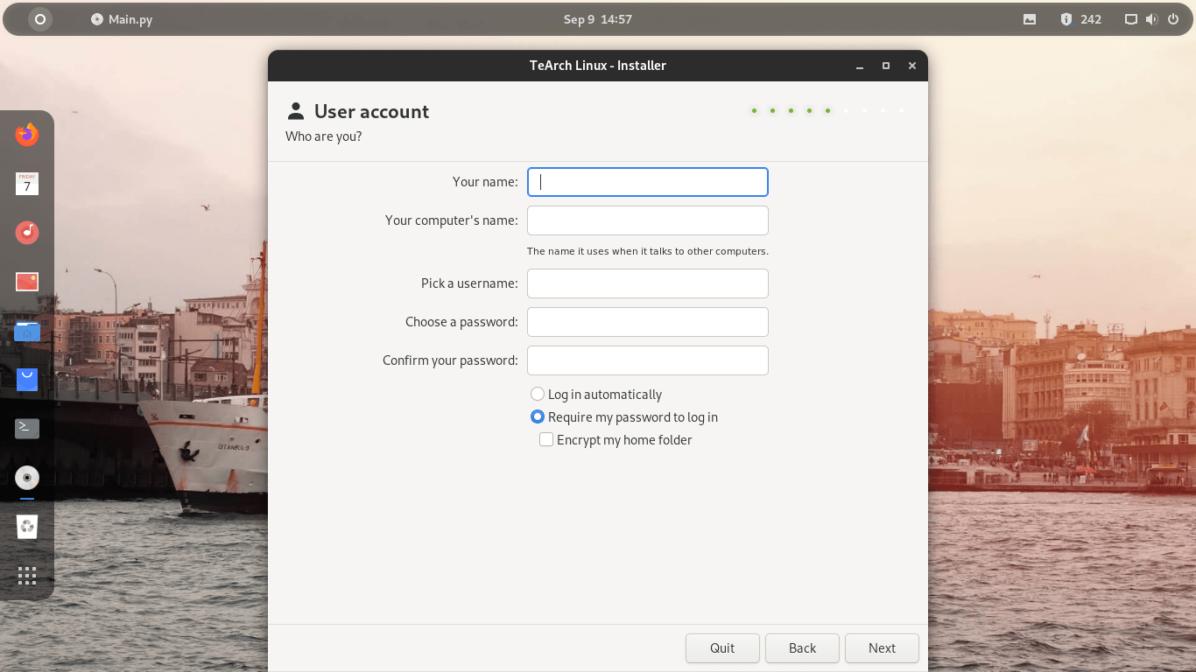Click the installer disc icon in dock
This screenshot has height=672, width=1196.
[27, 478]
